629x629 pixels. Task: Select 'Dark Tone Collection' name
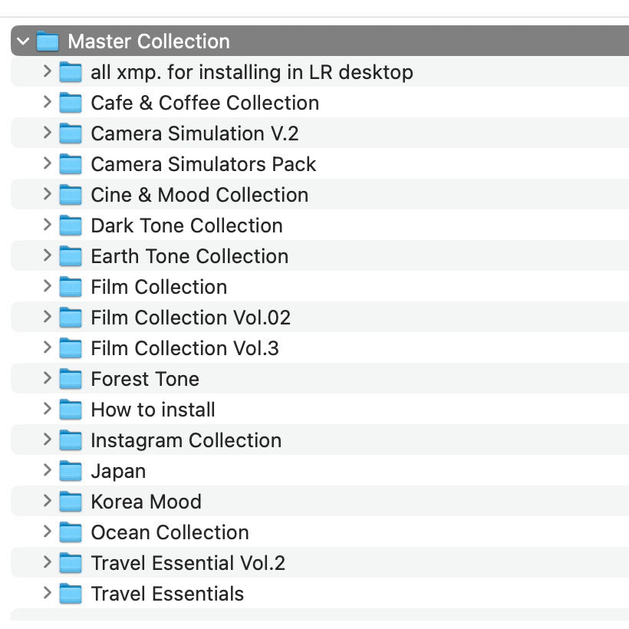coord(187,226)
